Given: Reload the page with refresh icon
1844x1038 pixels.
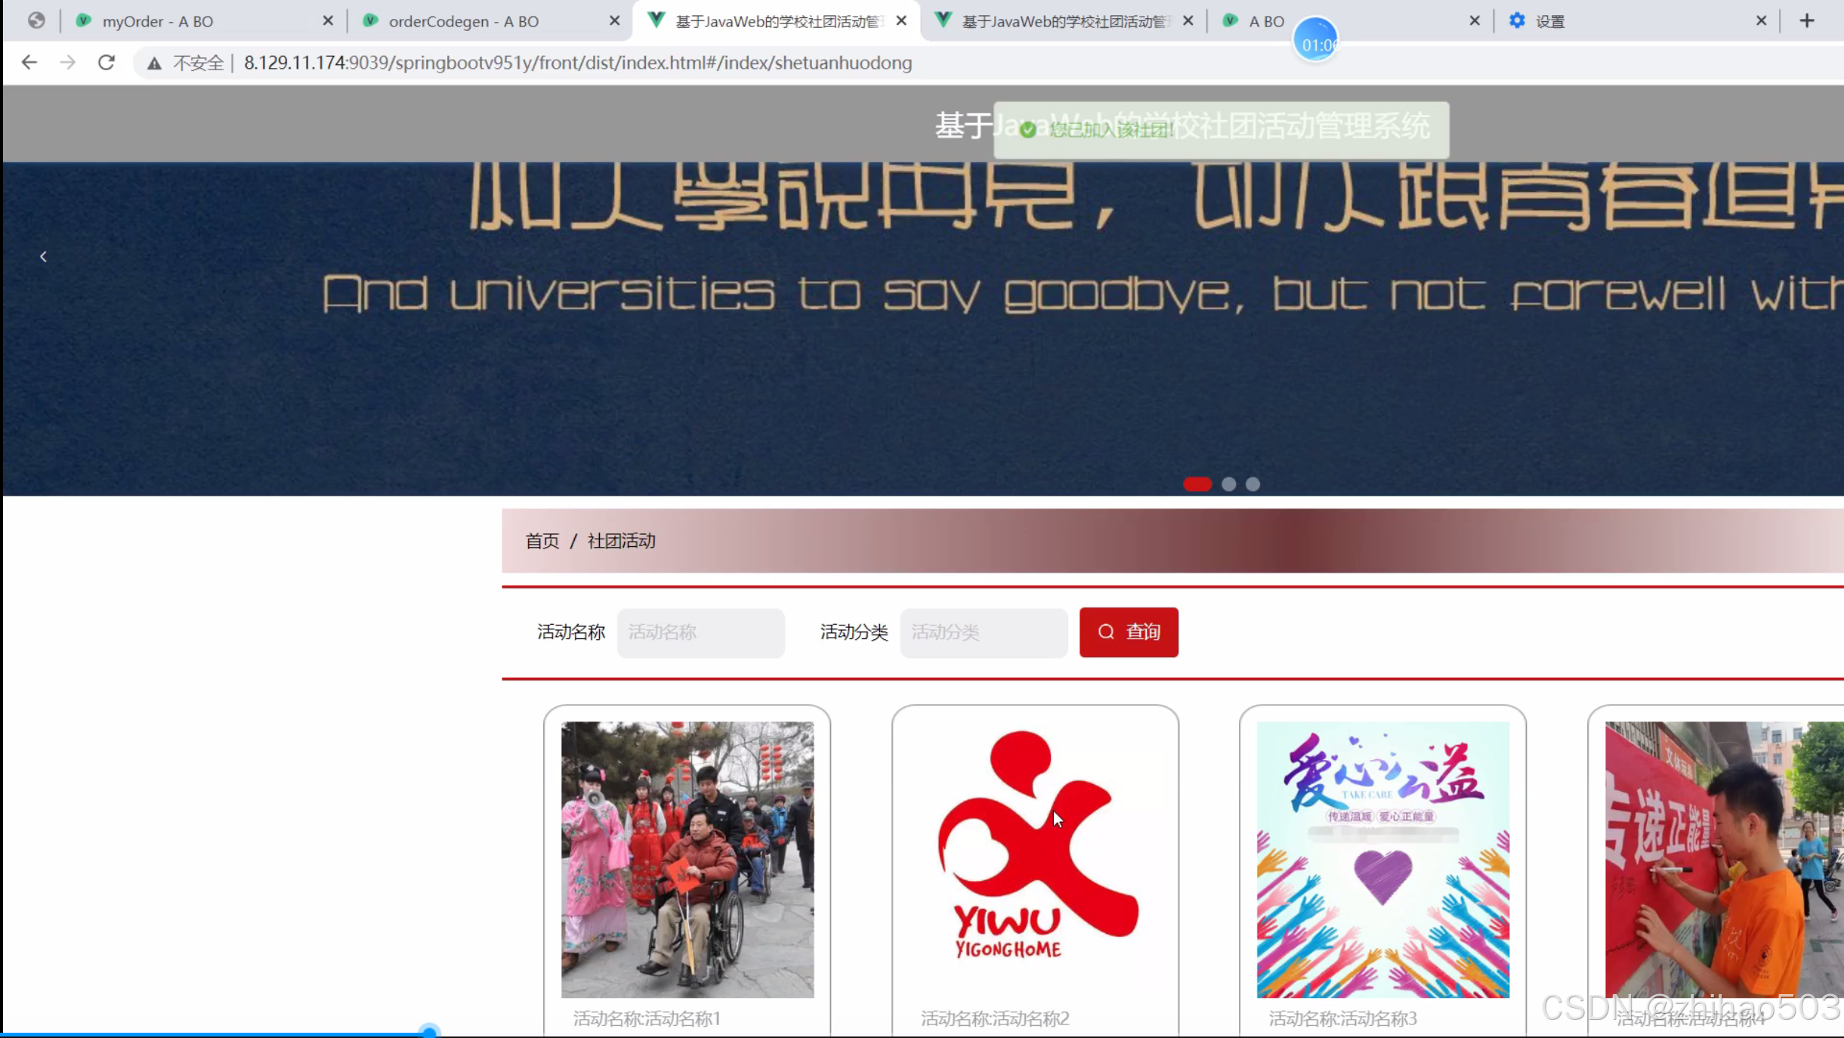Looking at the screenshot, I should (x=107, y=63).
